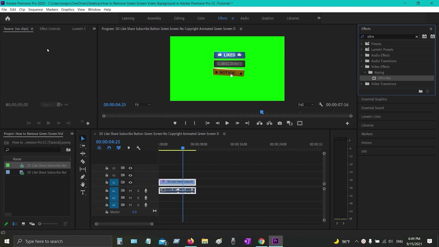Viewport: 439px width, 247px height.
Task: Go to In point button
Action: coord(207,123)
